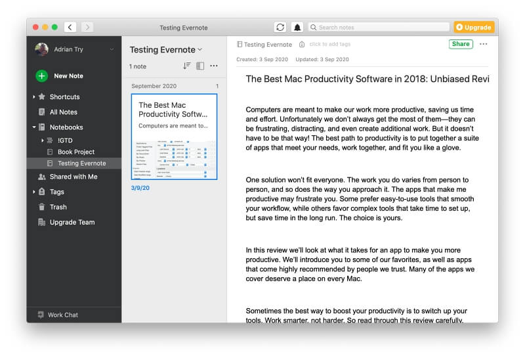Click the back navigation arrow
Viewport: 525px width, 358px height.
coord(70,27)
